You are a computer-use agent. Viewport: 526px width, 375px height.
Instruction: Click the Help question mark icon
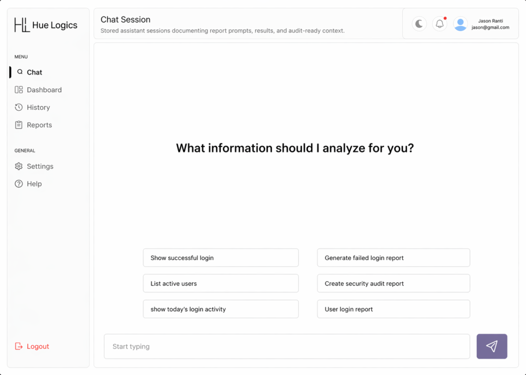pyautogui.click(x=19, y=184)
